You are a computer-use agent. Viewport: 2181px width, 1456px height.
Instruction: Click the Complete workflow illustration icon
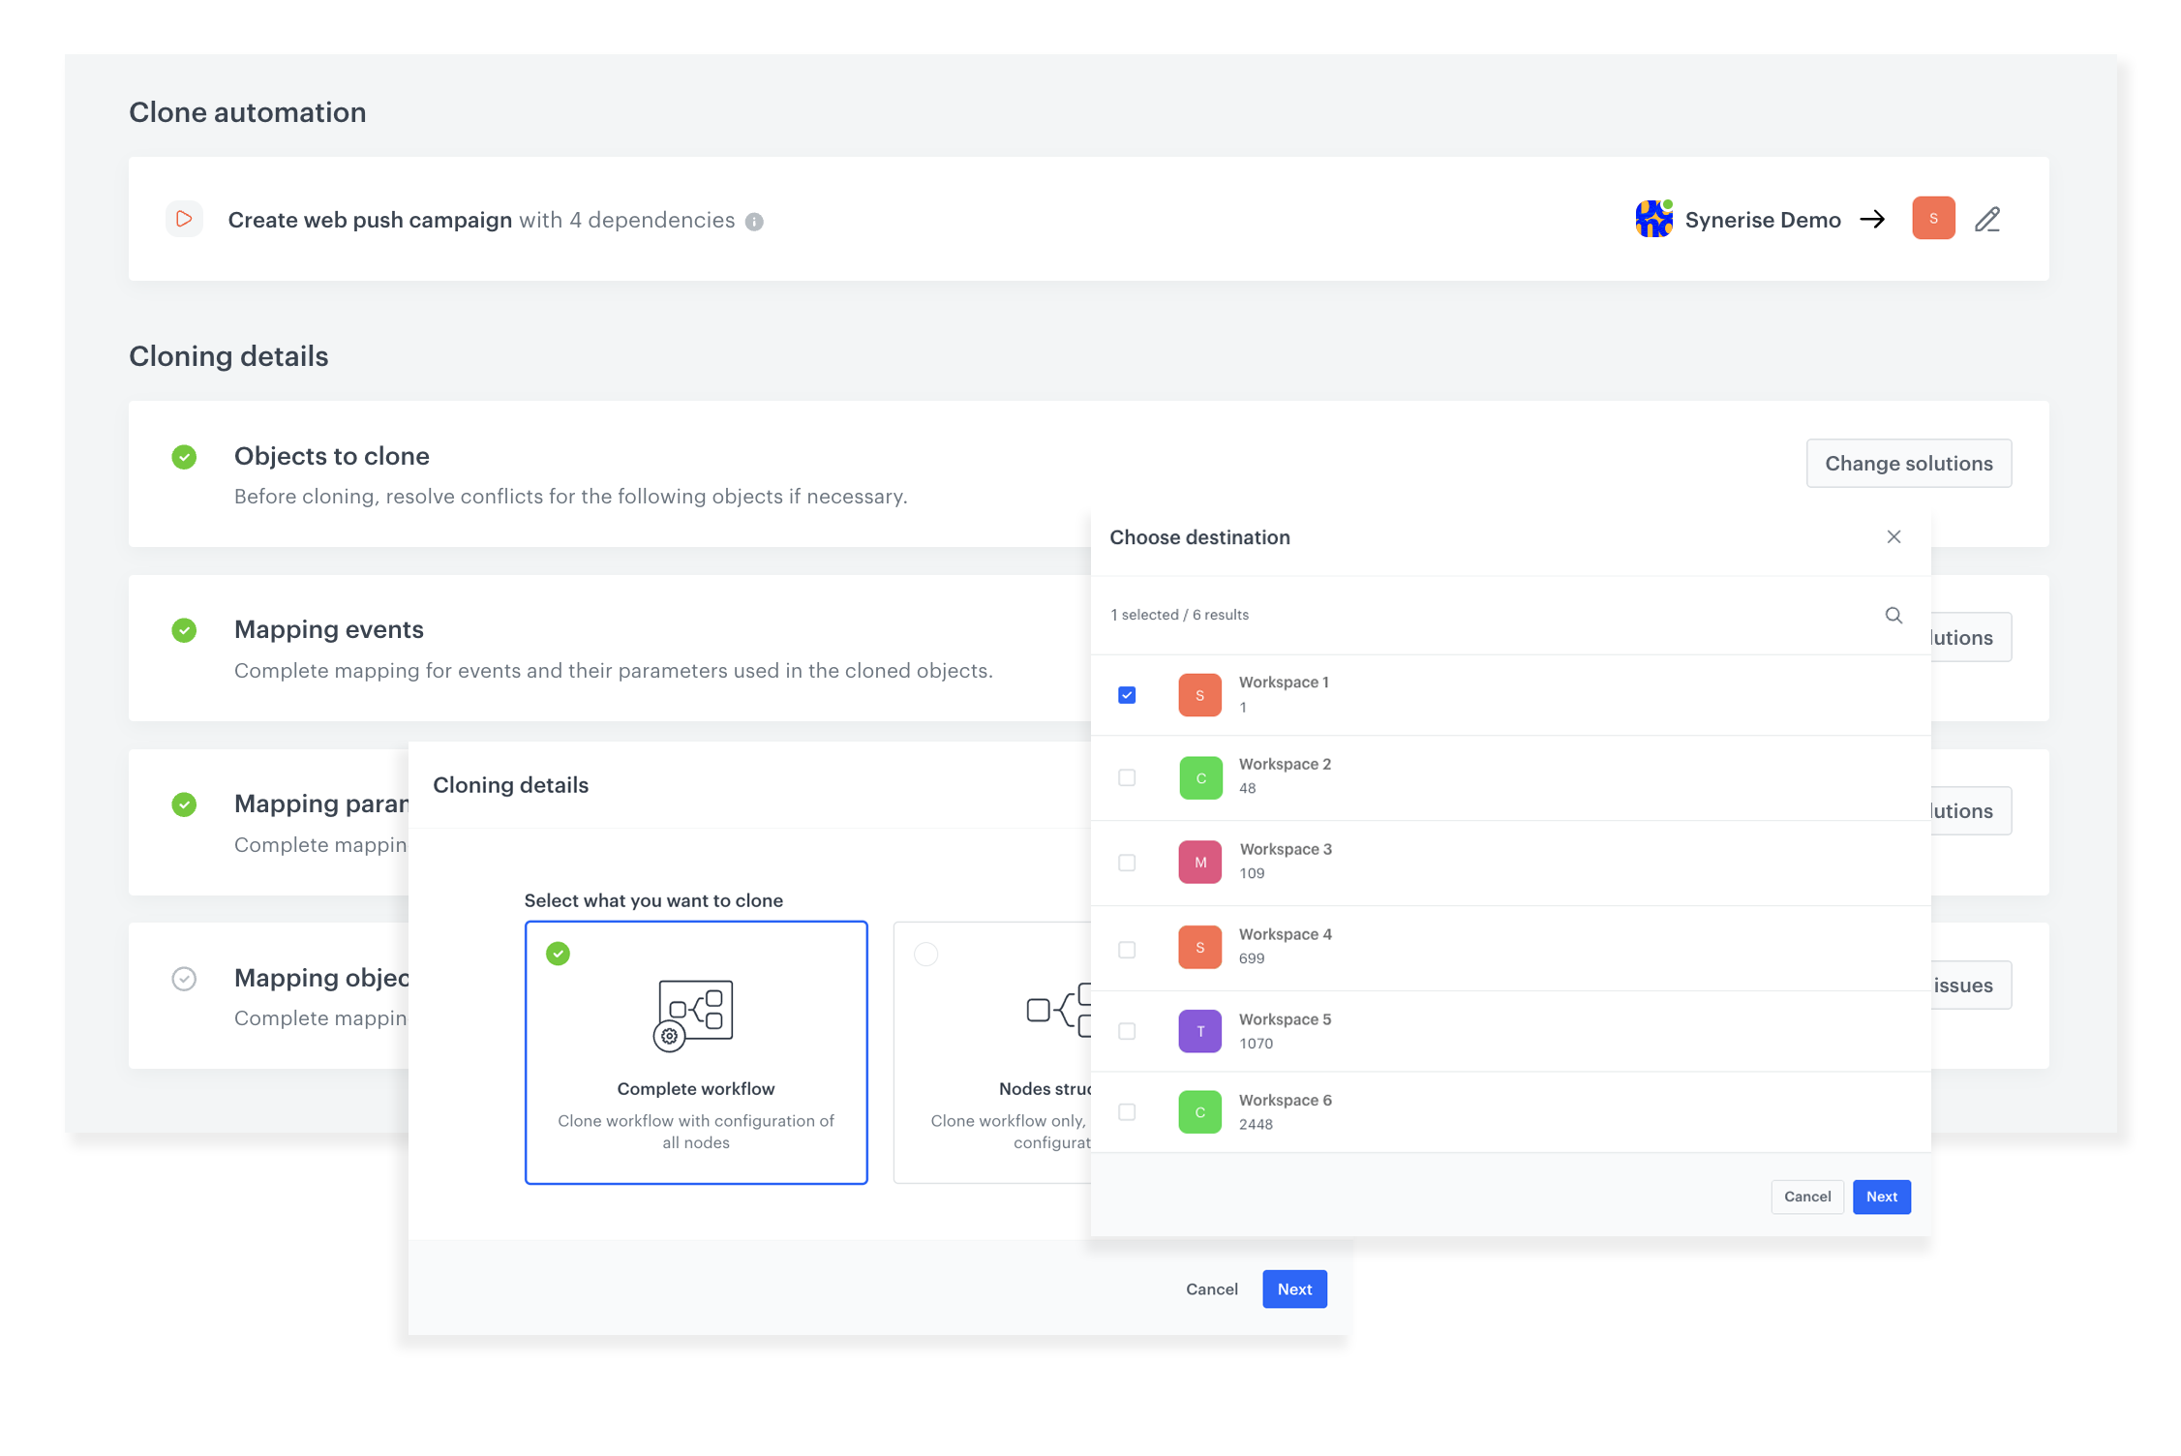click(x=695, y=1014)
